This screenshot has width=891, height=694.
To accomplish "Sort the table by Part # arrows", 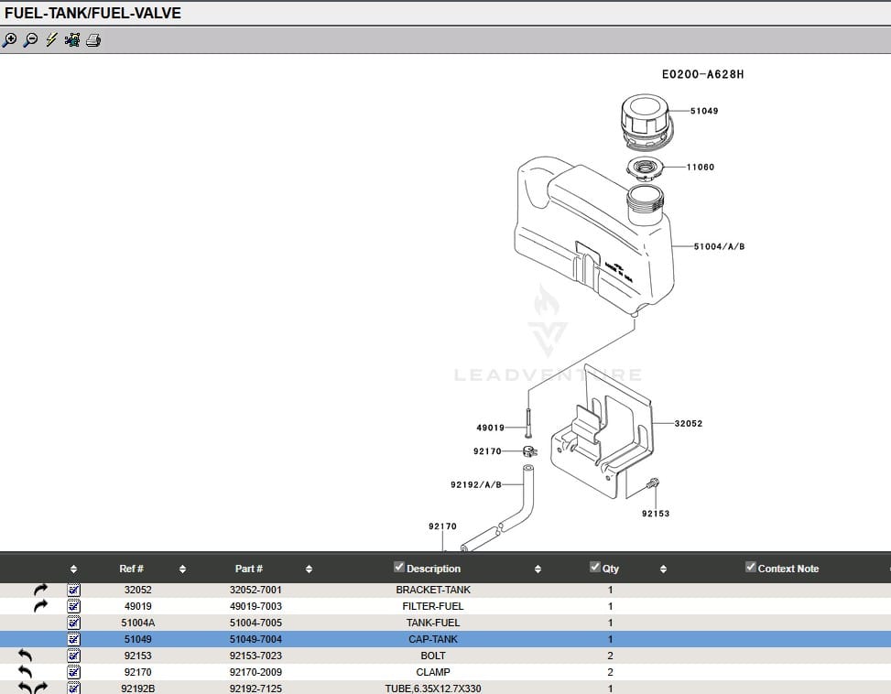I will point(309,569).
